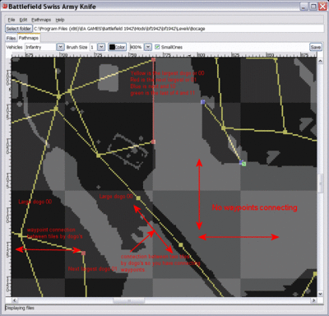Click the blue waypoint node near the top
The height and width of the screenshot is (316, 329).
(203, 102)
